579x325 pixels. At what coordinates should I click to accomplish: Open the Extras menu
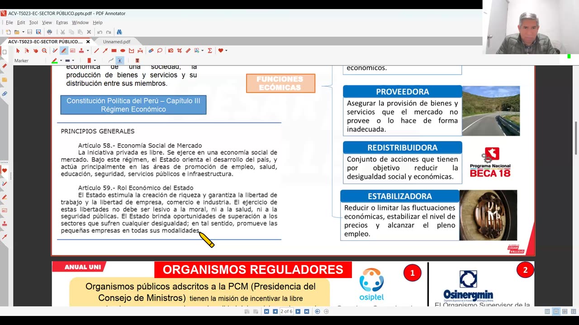[x=62, y=23]
